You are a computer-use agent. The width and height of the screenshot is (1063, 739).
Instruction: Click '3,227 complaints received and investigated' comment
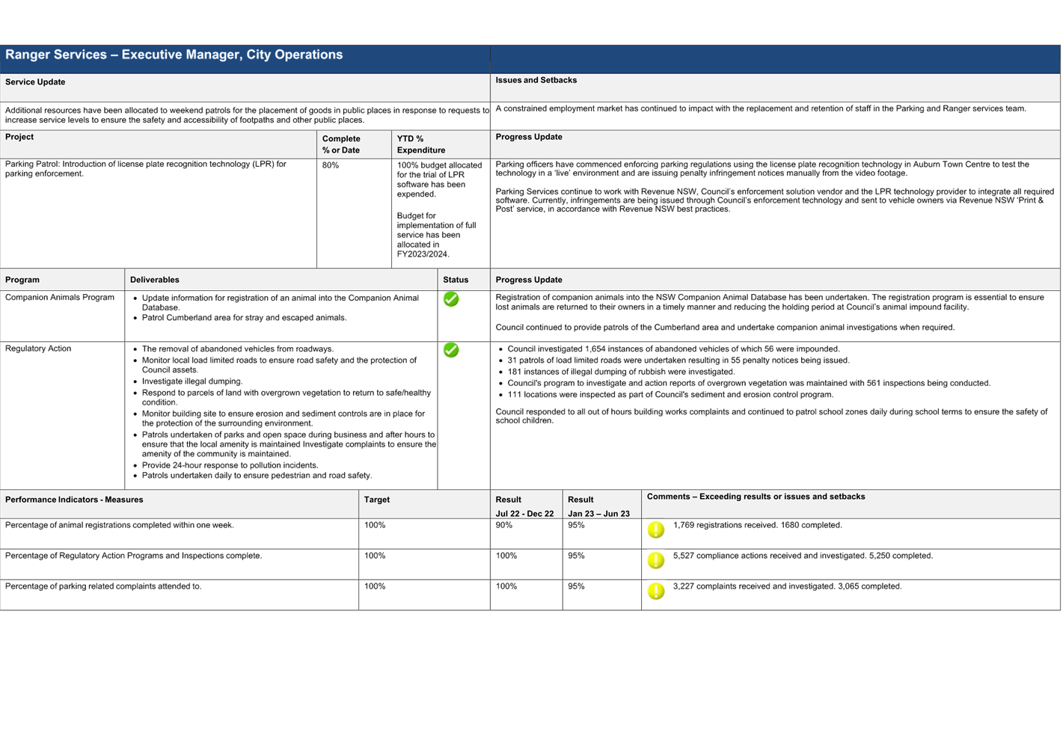coord(787,586)
